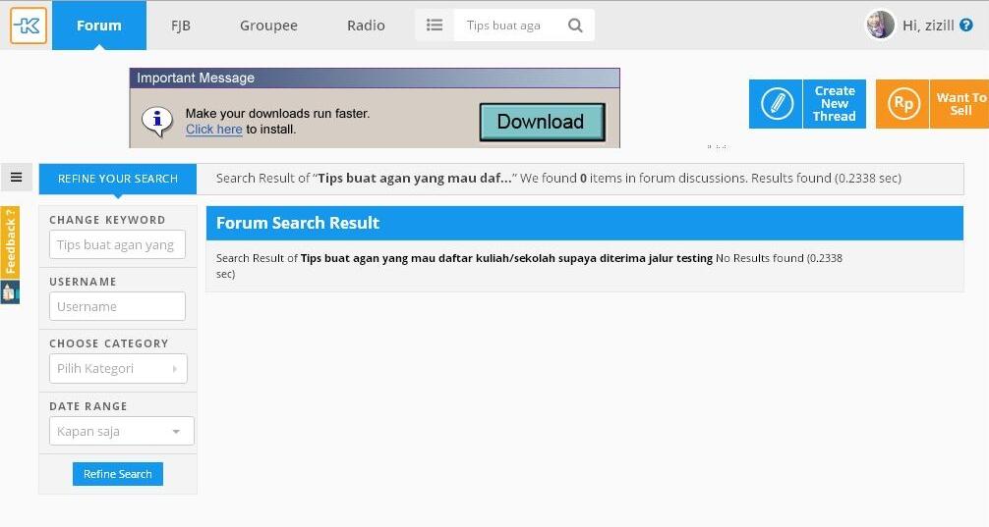Viewport: 989px width, 527px height.
Task: Focus the Username input field
Action: click(x=117, y=306)
